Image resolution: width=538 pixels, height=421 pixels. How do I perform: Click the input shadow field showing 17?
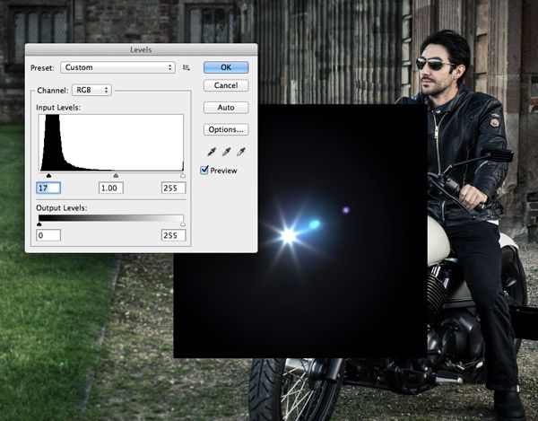click(48, 188)
